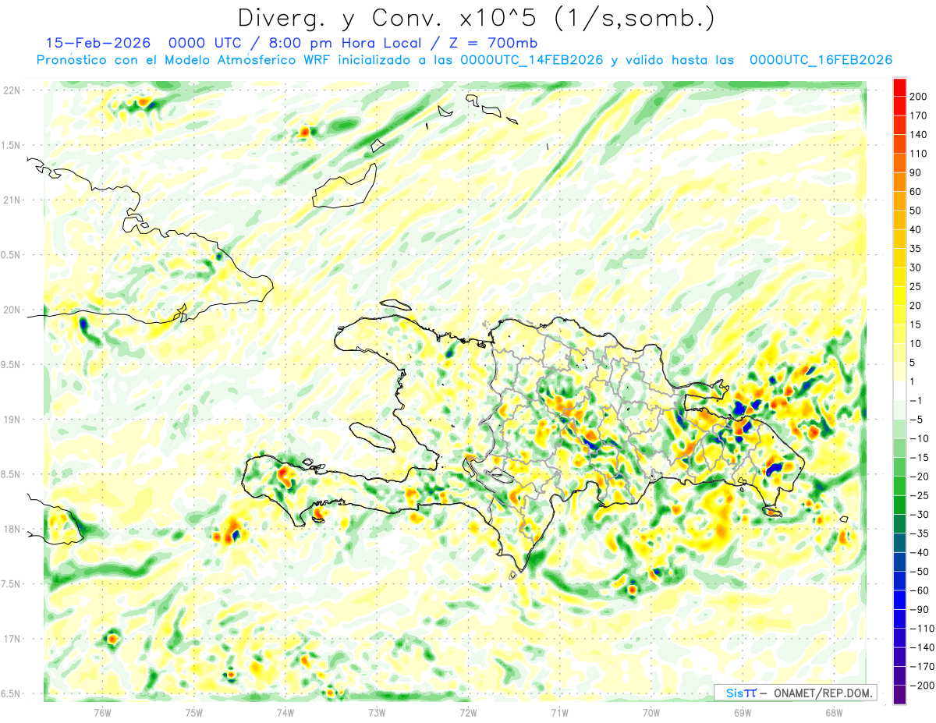This screenshot has width=936, height=723.
Task: Click the "0000UTC_16FEB2026" valid-until time
Action: [x=821, y=60]
